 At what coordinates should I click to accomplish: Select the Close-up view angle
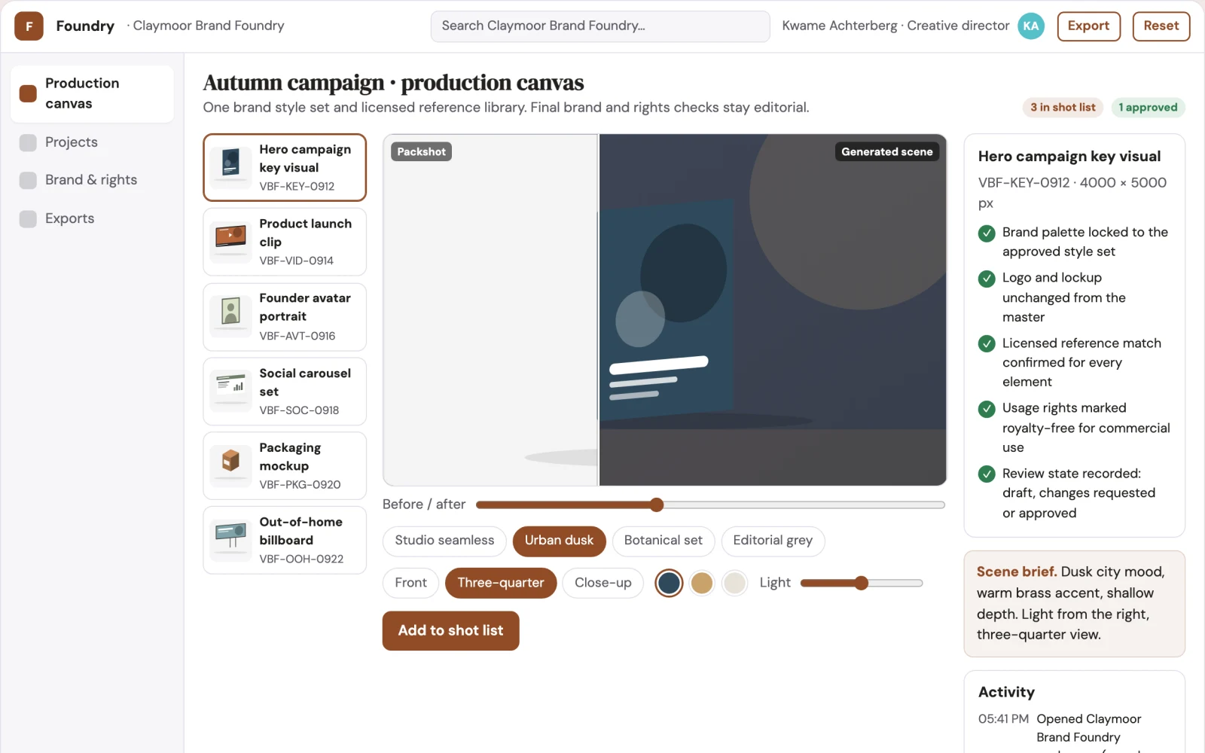point(602,583)
